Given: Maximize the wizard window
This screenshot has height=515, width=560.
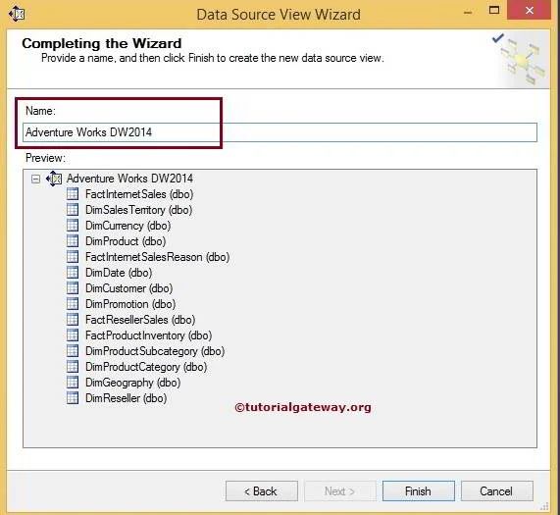Looking at the screenshot, I should click(494, 10).
